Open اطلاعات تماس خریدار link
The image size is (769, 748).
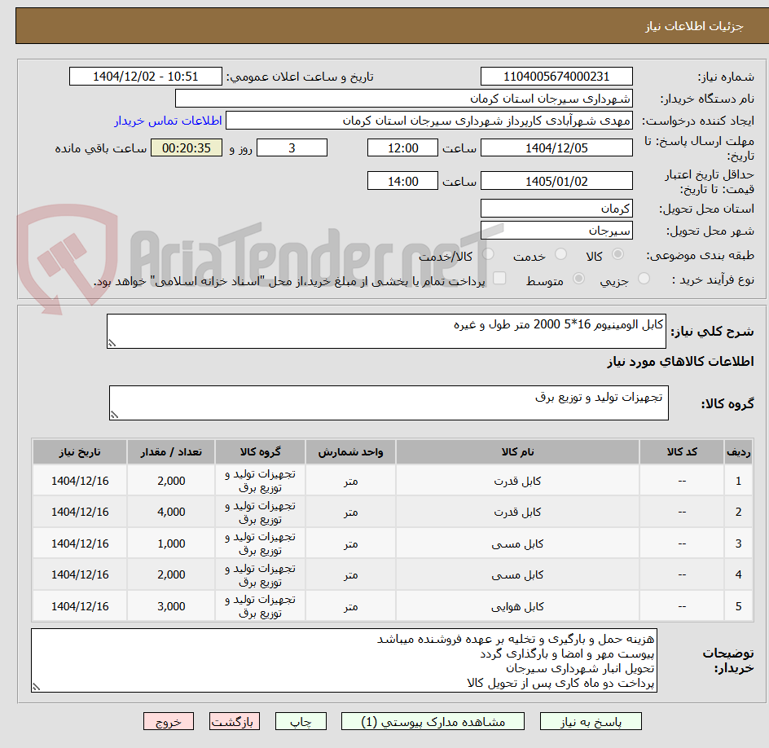click(168, 121)
